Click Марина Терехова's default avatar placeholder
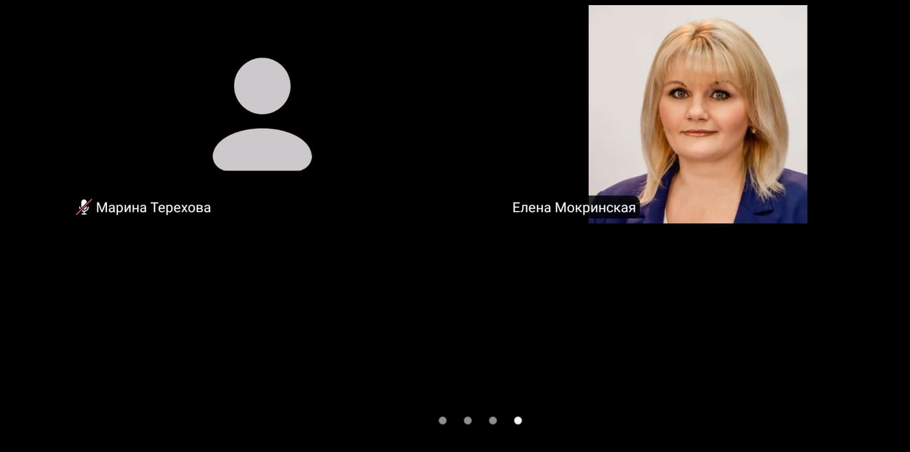Viewport: 910px width, 452px height. tap(262, 114)
